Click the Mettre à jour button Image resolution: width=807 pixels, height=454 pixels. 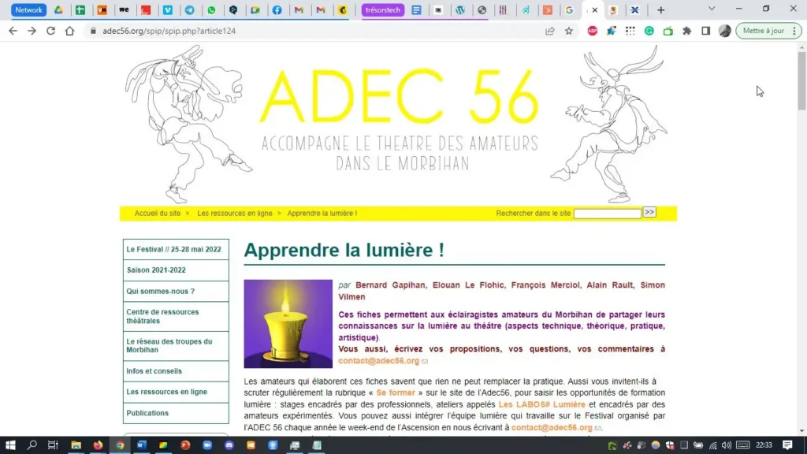763,31
